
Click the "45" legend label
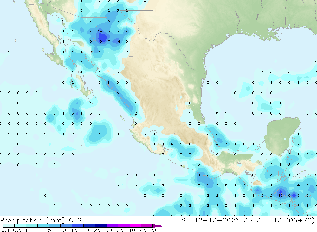click(143, 230)
